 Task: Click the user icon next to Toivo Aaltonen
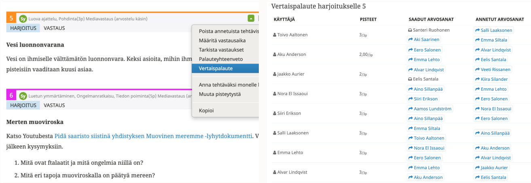[275, 35]
